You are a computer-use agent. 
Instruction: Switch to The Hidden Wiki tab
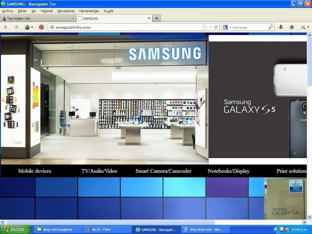click(x=38, y=18)
